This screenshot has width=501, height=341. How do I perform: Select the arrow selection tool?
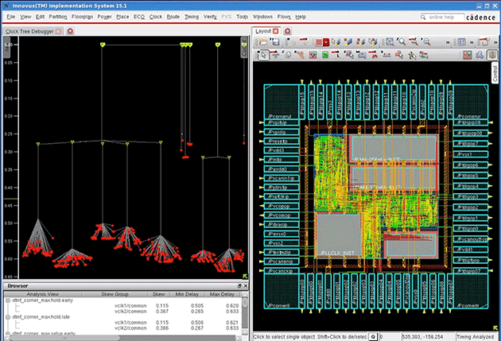coord(262,55)
